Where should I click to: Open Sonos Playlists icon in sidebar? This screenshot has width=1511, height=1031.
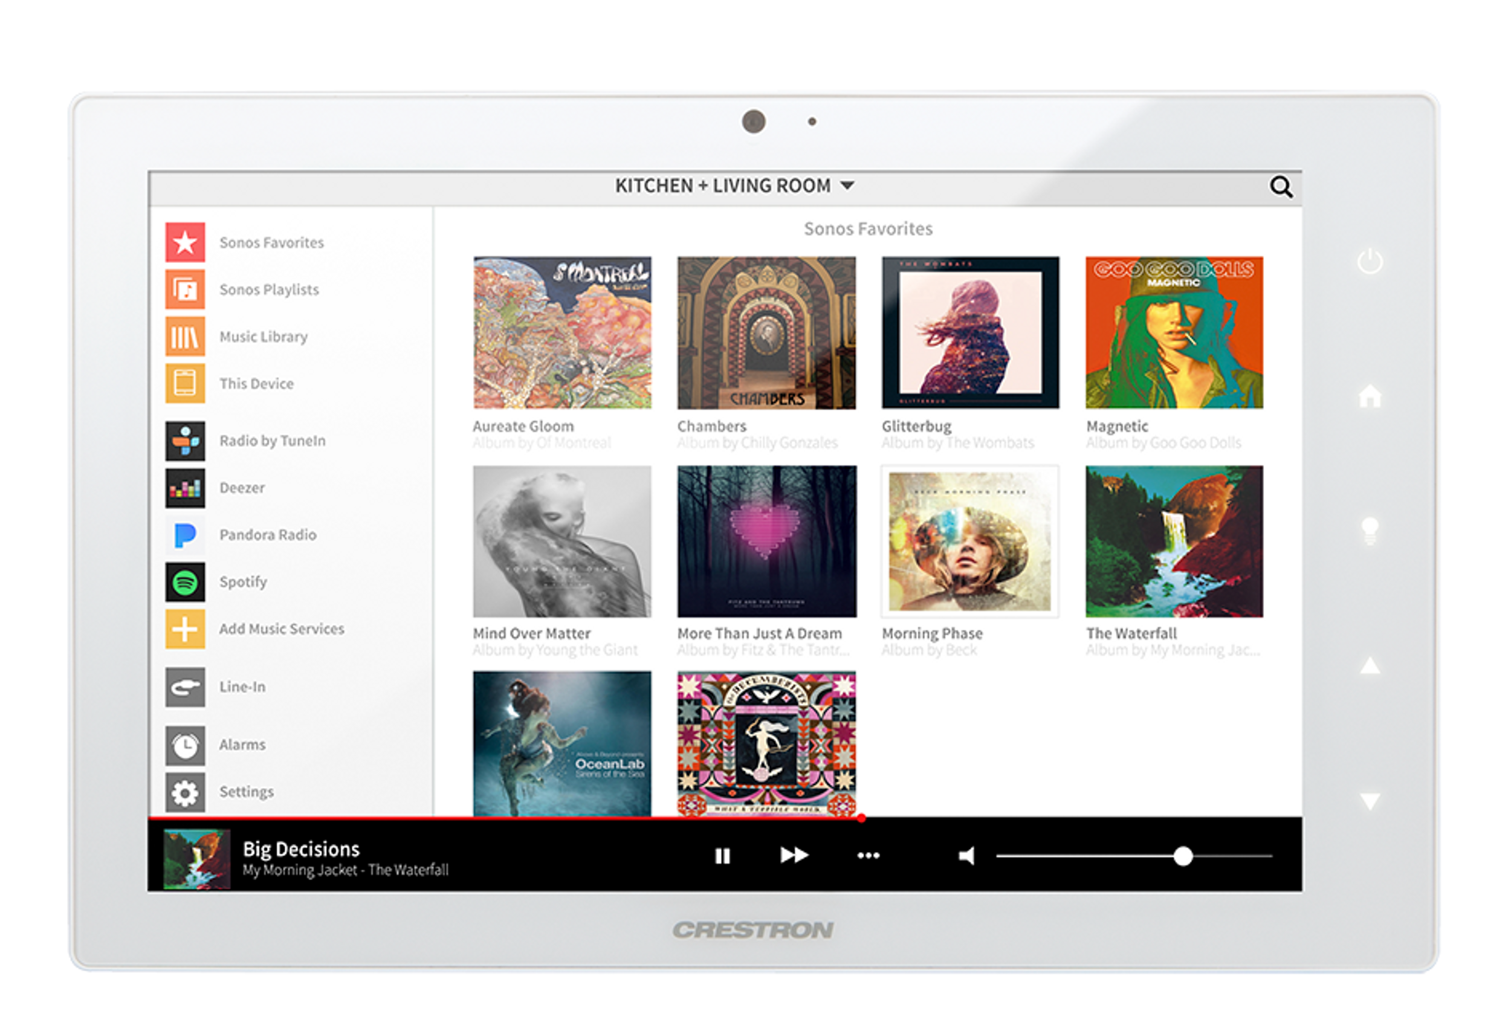pyautogui.click(x=185, y=289)
